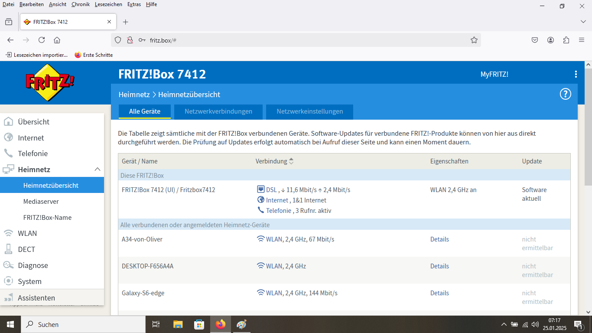Click the Heimnetz breadcrumb link
The image size is (592, 333).
(x=134, y=94)
